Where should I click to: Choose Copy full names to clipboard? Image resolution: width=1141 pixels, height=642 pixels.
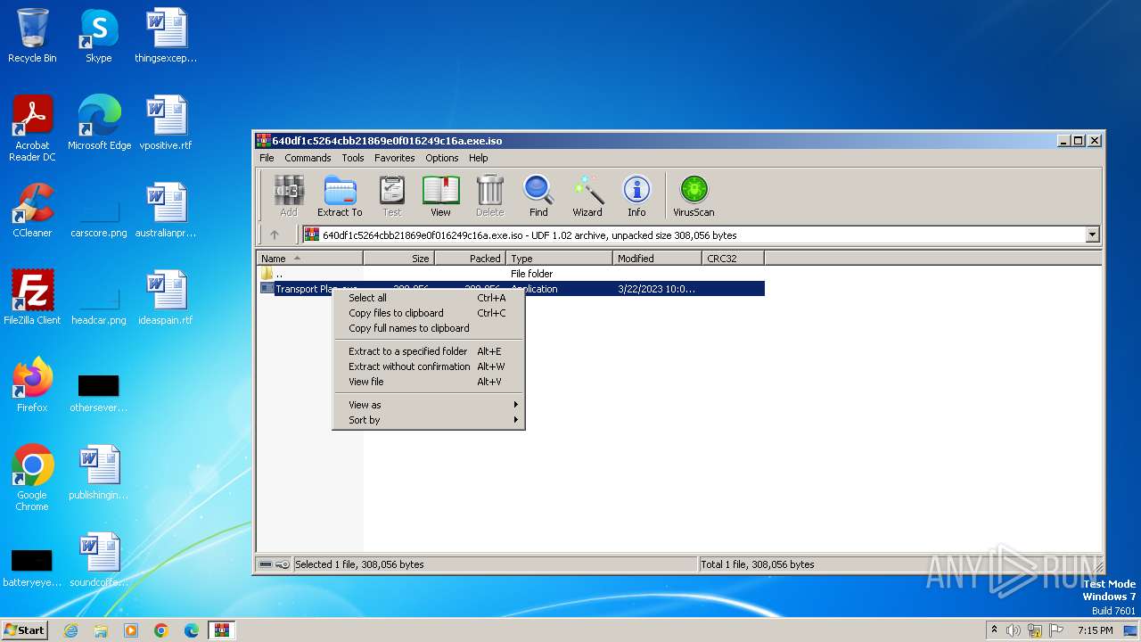(429, 328)
